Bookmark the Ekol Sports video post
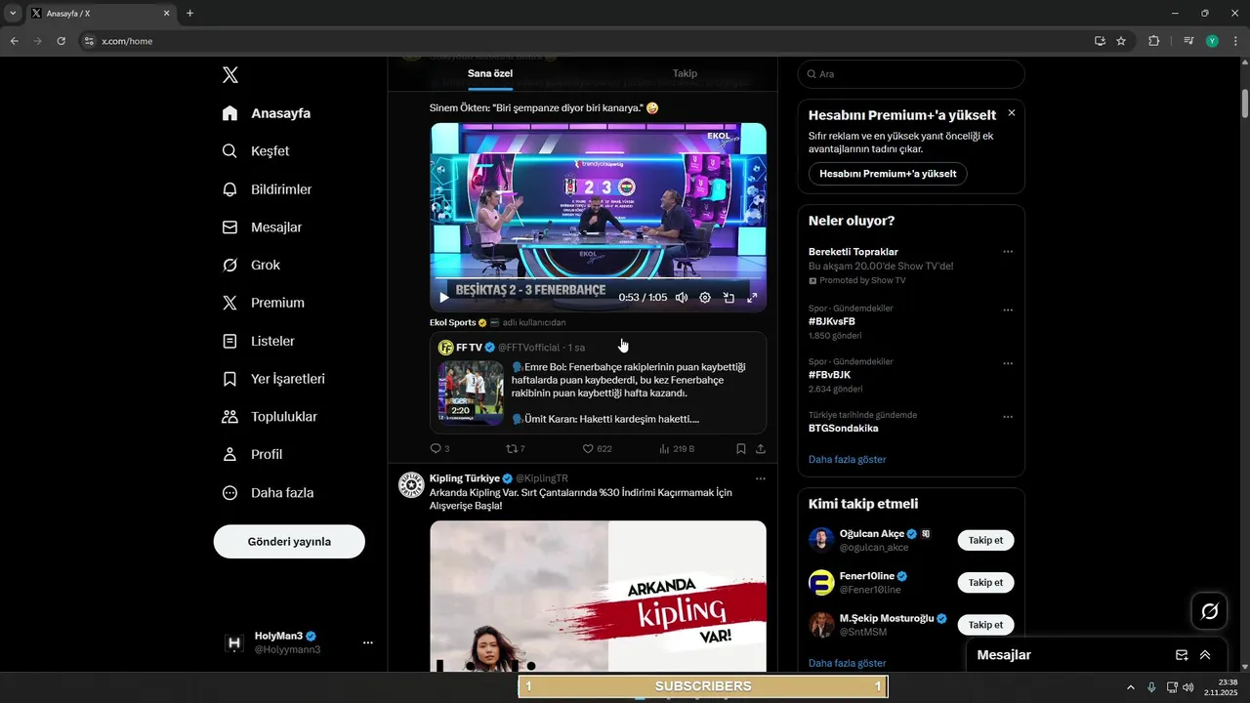The width and height of the screenshot is (1250, 703). [x=741, y=449]
